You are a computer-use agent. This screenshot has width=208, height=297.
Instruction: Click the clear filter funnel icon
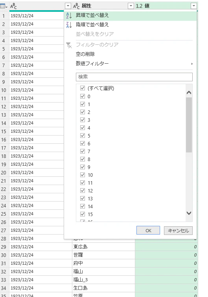pos(69,45)
